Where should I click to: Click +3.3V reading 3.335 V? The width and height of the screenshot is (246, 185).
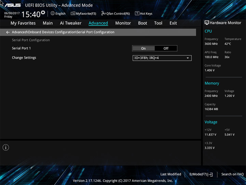(209, 148)
